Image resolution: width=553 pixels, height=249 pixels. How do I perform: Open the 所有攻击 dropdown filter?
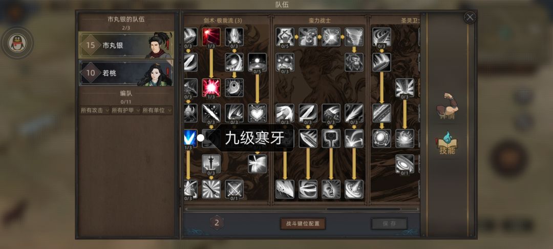coord(95,110)
